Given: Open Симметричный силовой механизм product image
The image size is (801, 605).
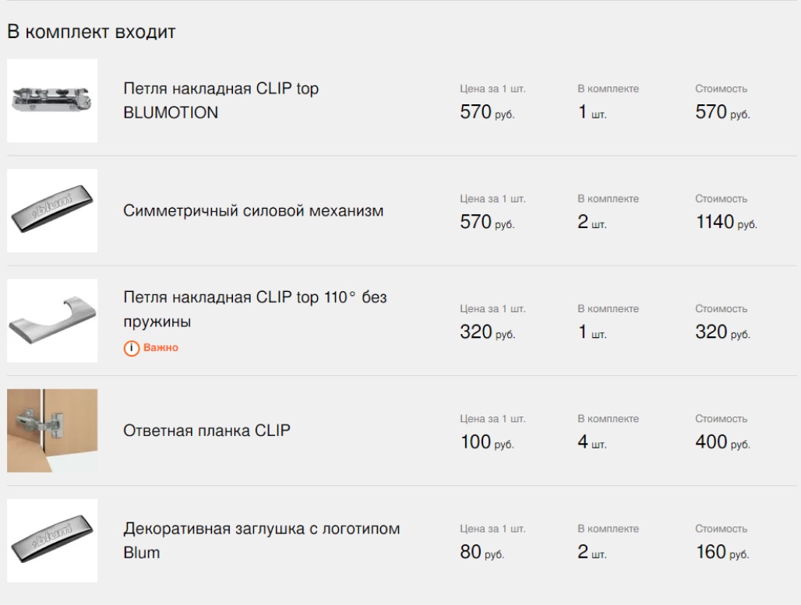Looking at the screenshot, I should [x=52, y=210].
